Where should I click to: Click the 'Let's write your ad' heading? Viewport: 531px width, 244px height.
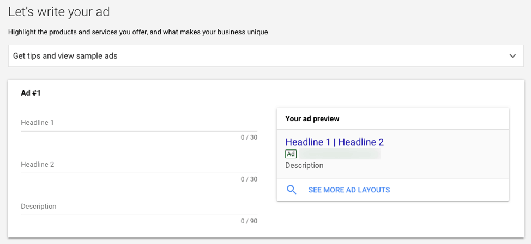pos(63,11)
